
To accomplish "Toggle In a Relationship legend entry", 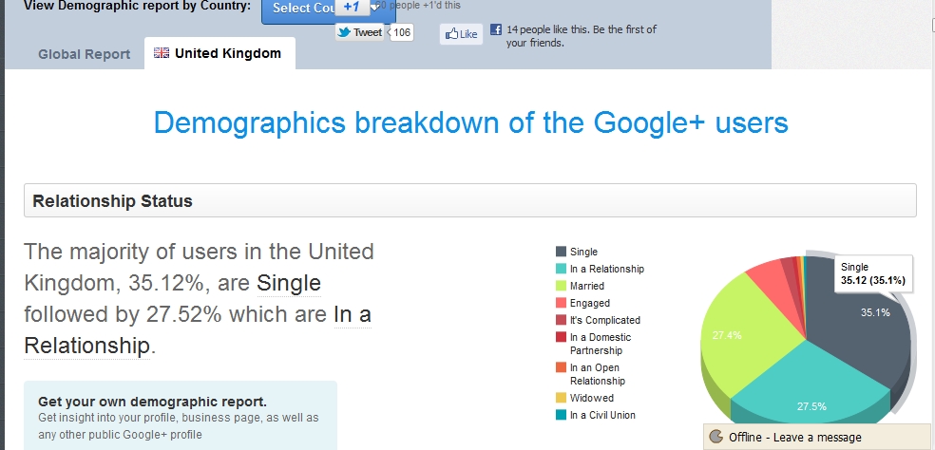I will tap(600, 269).
